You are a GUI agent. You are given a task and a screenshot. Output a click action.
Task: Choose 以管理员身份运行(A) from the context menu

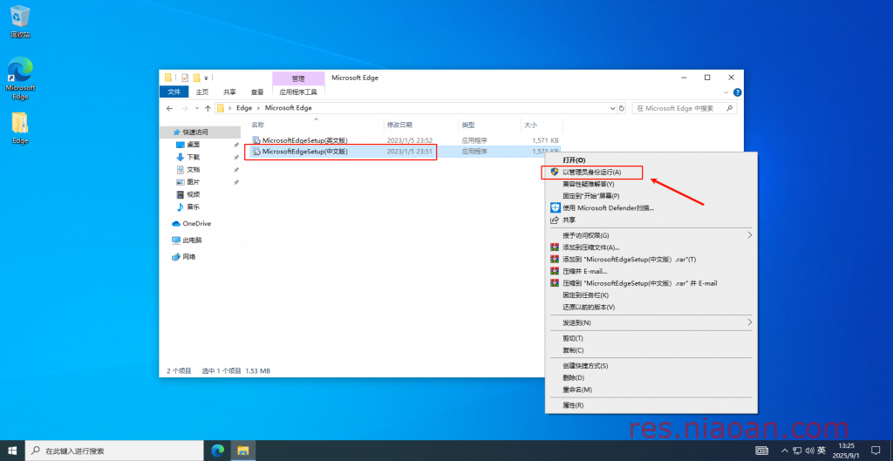coord(651,172)
